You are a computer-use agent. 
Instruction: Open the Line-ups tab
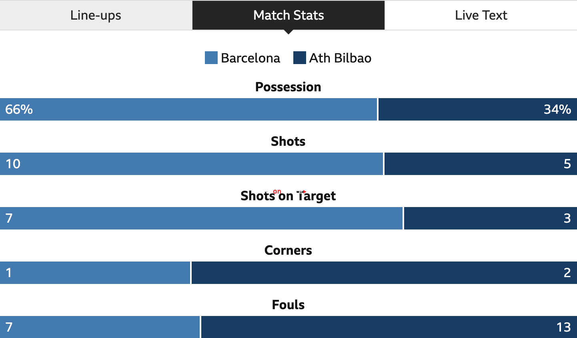96,15
